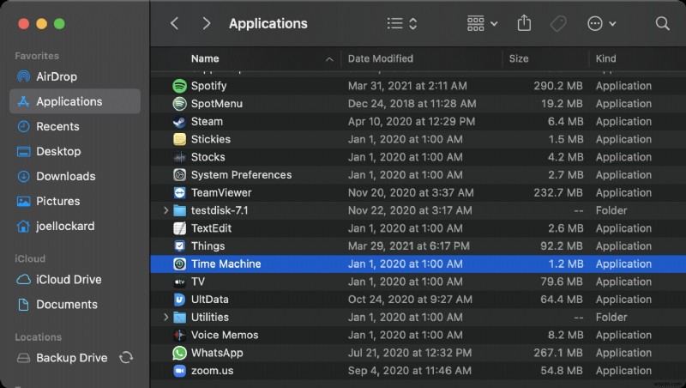Click the Favorites section heading

tap(37, 56)
